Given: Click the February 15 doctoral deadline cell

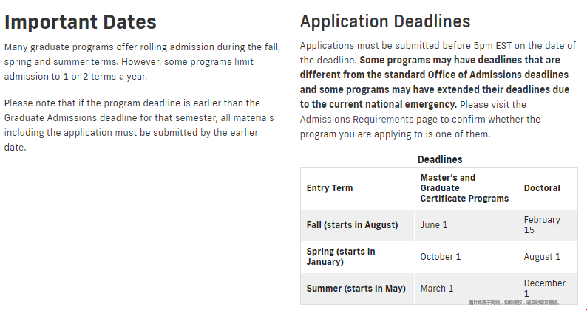Looking at the screenshot, I should click(542, 224).
